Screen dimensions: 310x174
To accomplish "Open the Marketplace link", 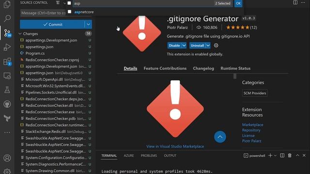I will (252, 125).
